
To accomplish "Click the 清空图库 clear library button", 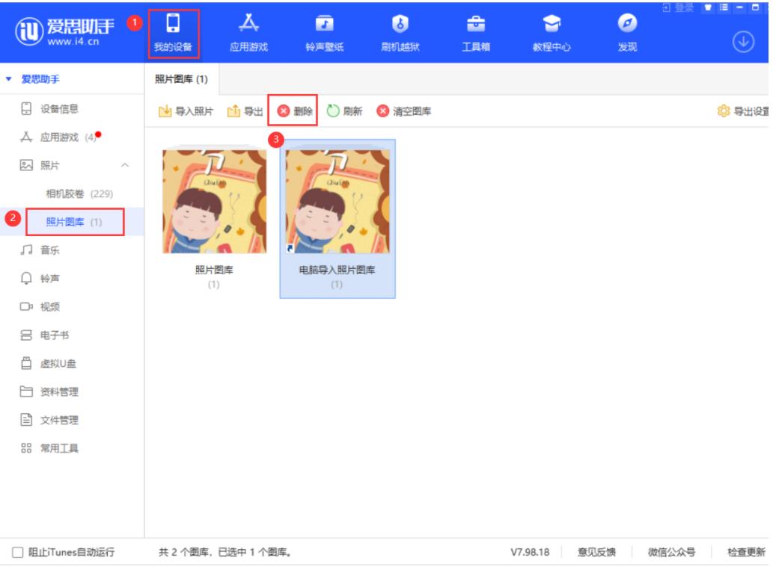I will [403, 112].
